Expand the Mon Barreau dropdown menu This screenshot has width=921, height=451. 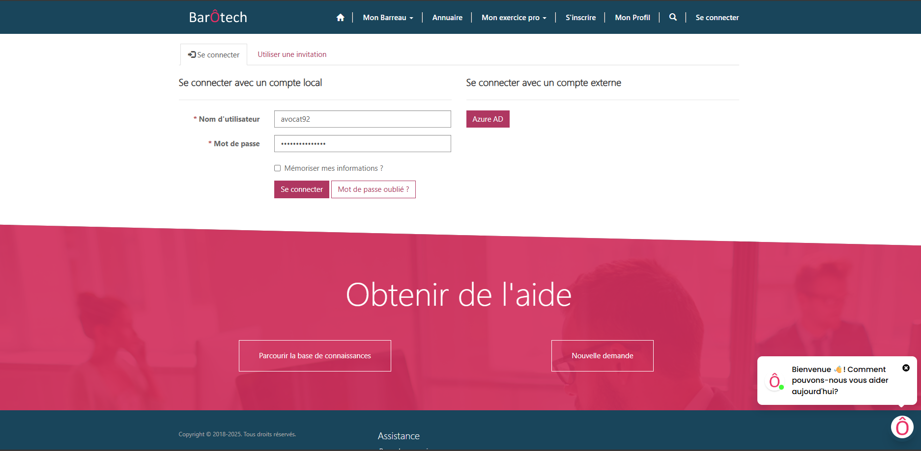(x=387, y=18)
